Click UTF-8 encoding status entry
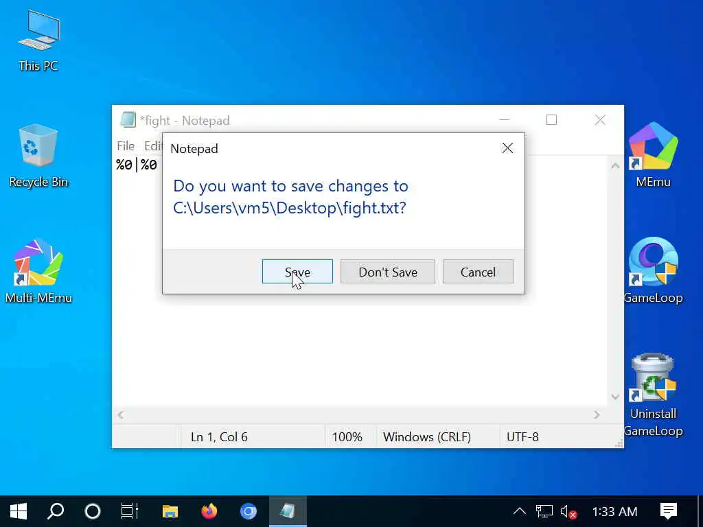Image resolution: width=703 pixels, height=527 pixels. 522,437
